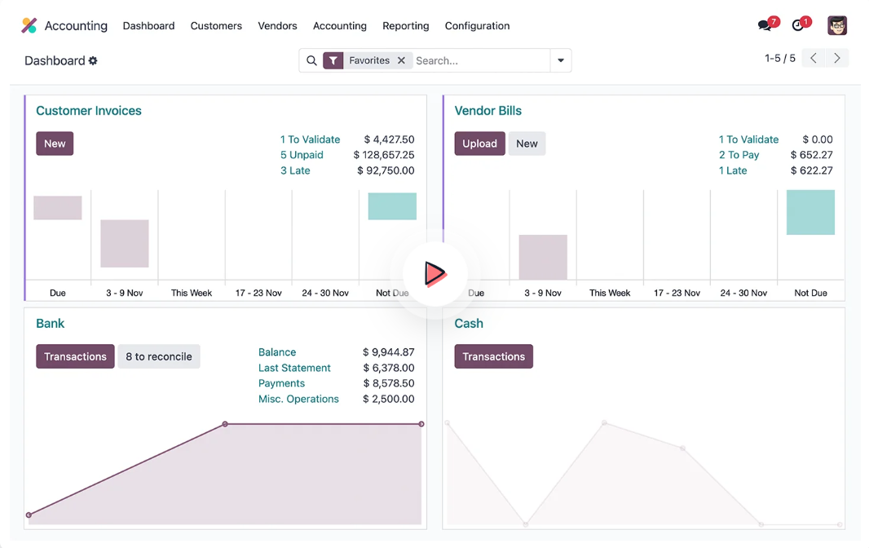Go to next page chevron
Image resolution: width=869 pixels, height=548 pixels.
point(837,58)
